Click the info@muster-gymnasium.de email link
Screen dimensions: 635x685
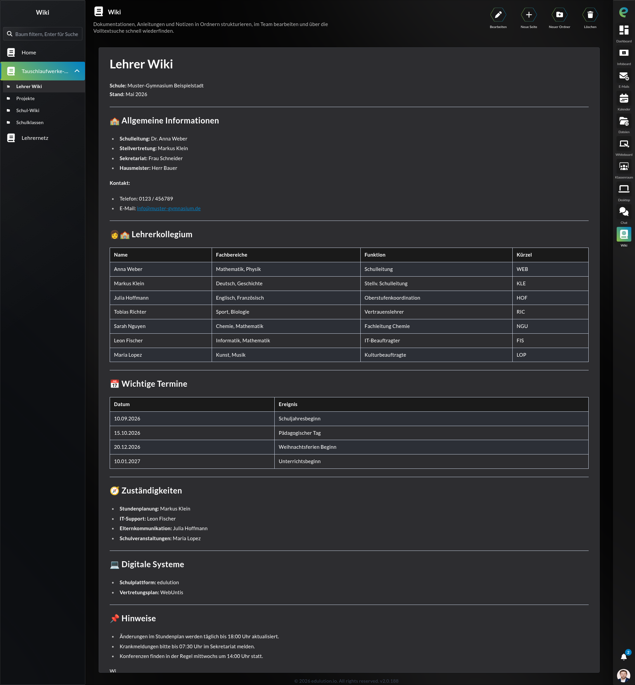[169, 209]
